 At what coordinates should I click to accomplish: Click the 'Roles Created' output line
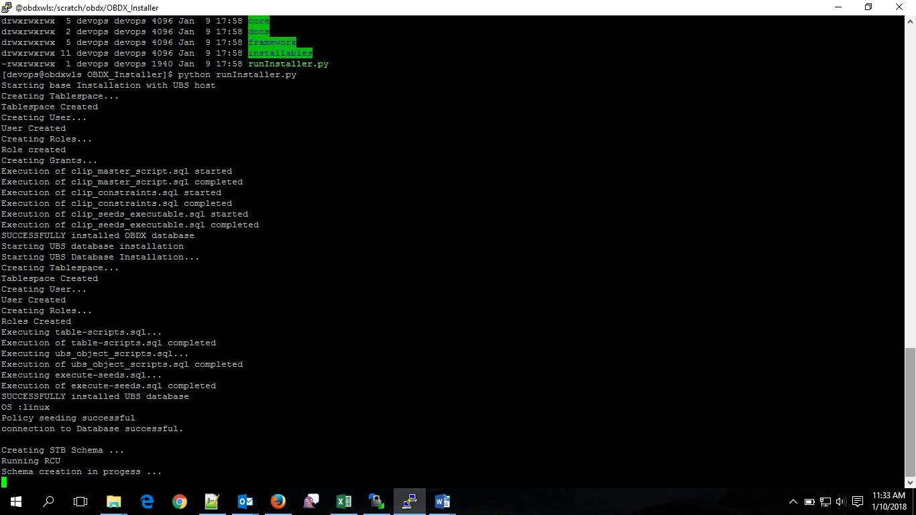point(36,321)
